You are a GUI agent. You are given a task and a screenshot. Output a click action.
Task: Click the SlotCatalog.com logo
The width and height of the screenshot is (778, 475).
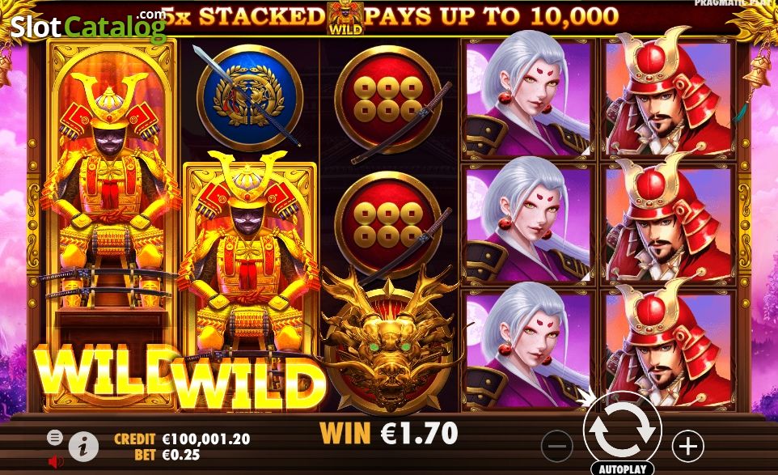tap(88, 26)
